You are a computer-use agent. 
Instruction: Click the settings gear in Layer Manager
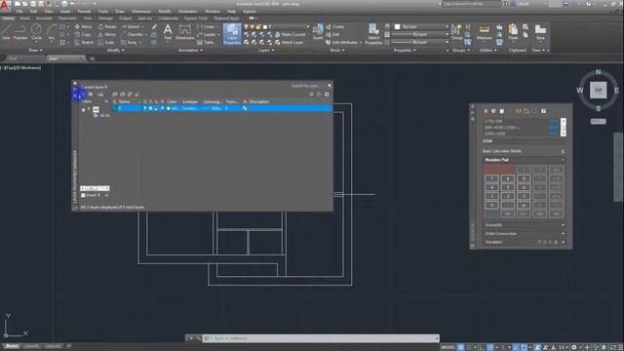(x=327, y=95)
